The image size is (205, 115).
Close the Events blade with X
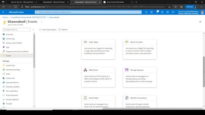click(200, 22)
